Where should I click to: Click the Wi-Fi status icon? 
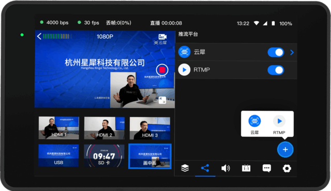pyautogui.click(x=257, y=23)
